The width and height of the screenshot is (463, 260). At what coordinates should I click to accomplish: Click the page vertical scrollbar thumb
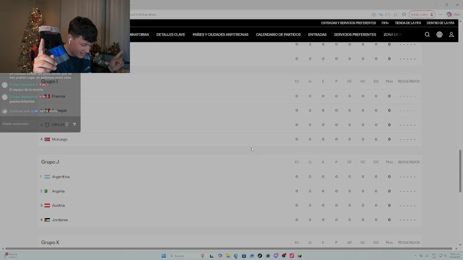[x=460, y=172]
